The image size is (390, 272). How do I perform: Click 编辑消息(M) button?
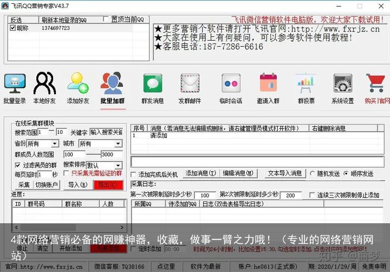(238, 173)
